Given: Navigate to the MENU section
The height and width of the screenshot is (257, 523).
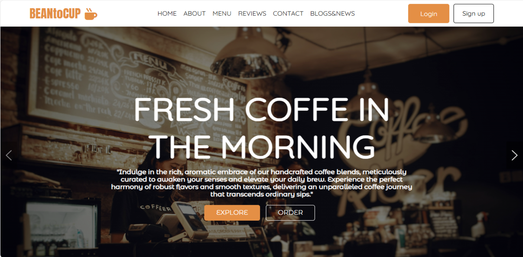Looking at the screenshot, I should (x=222, y=13).
